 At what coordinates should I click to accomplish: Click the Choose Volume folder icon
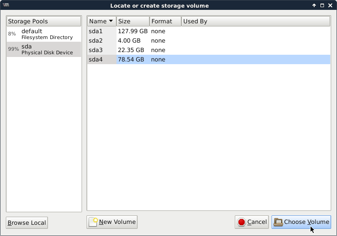pos(278,222)
